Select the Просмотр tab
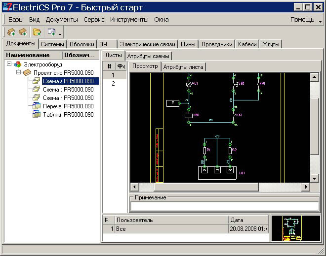Screen dimensions: 326x256 tap(145, 66)
